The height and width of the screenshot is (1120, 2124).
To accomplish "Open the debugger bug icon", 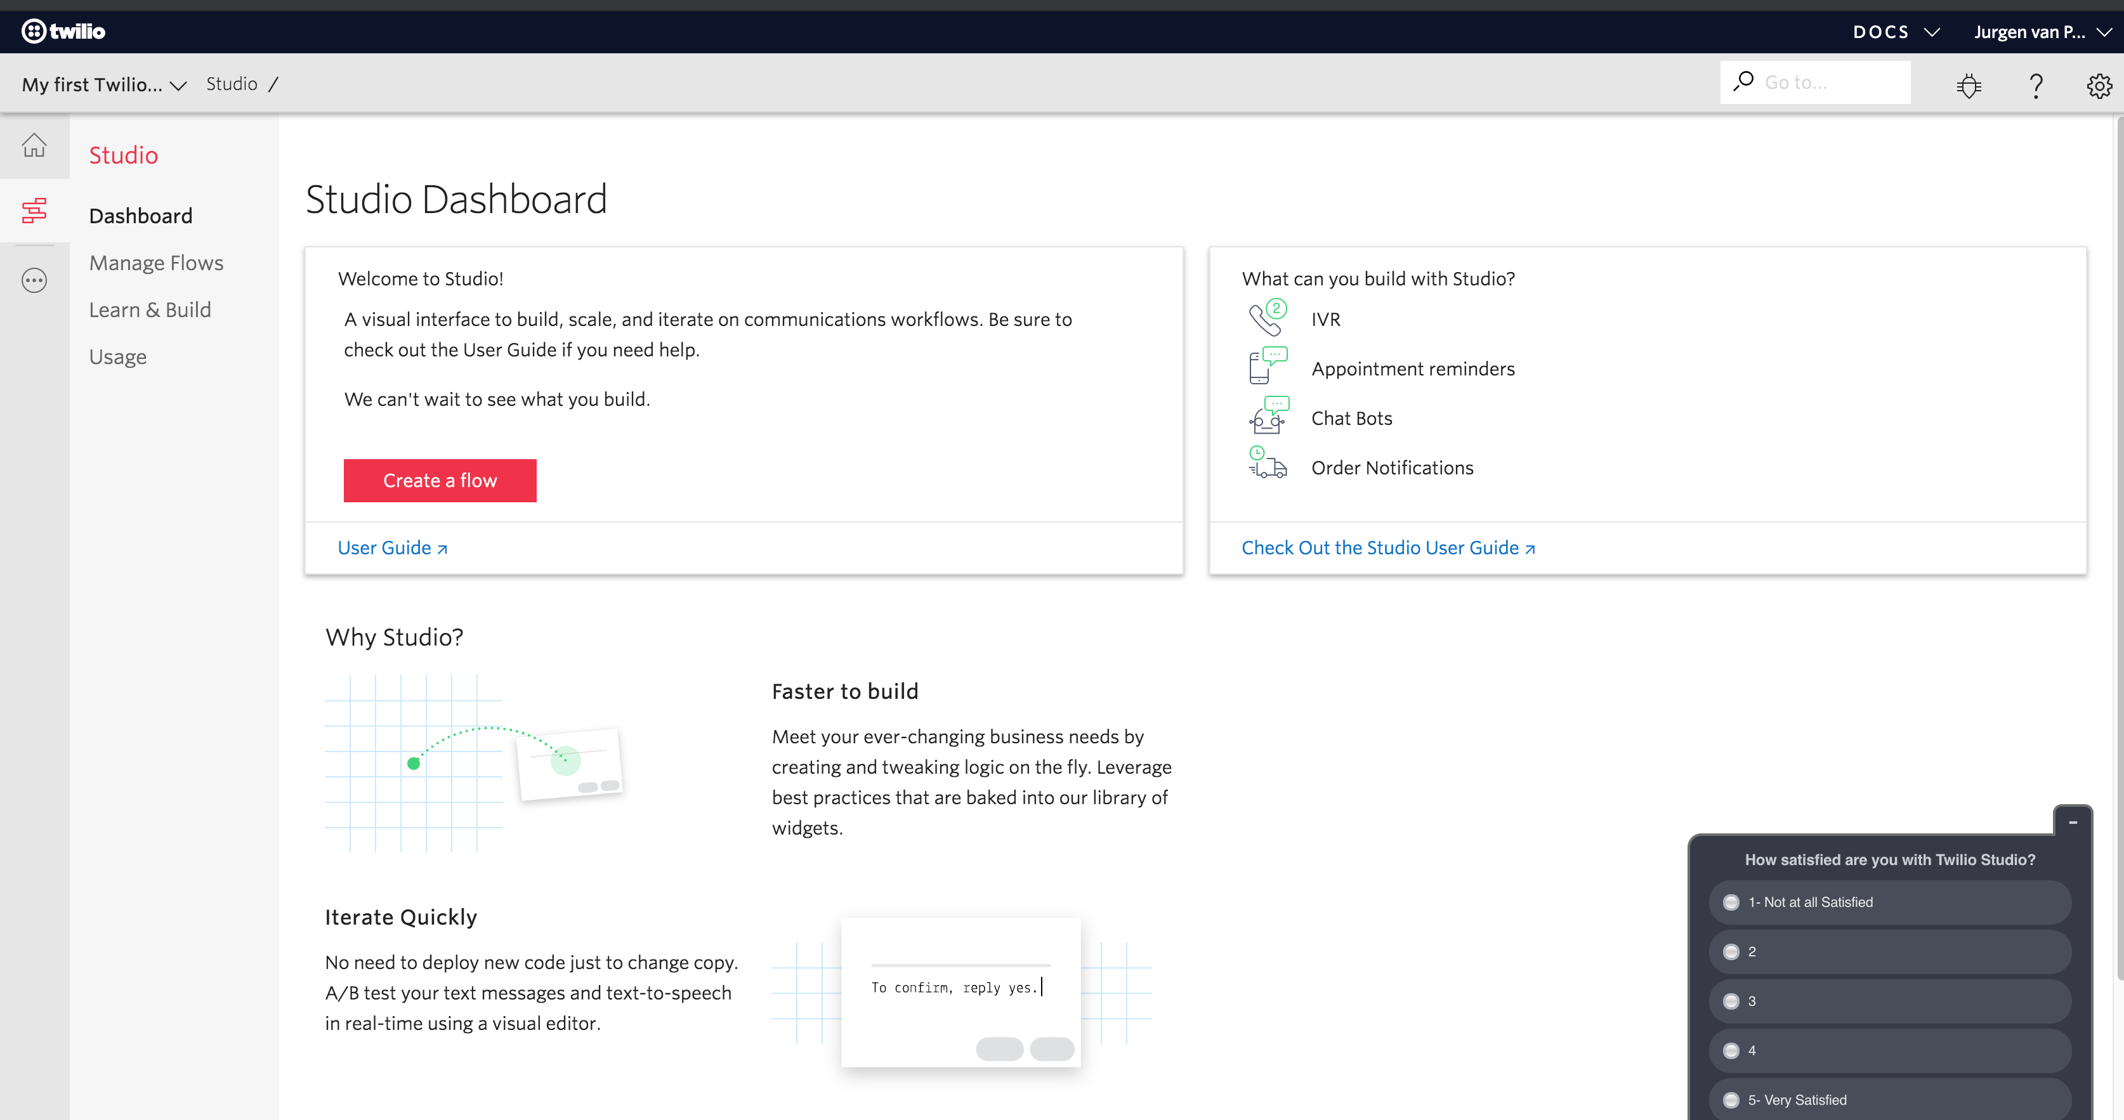I will pos(1969,85).
